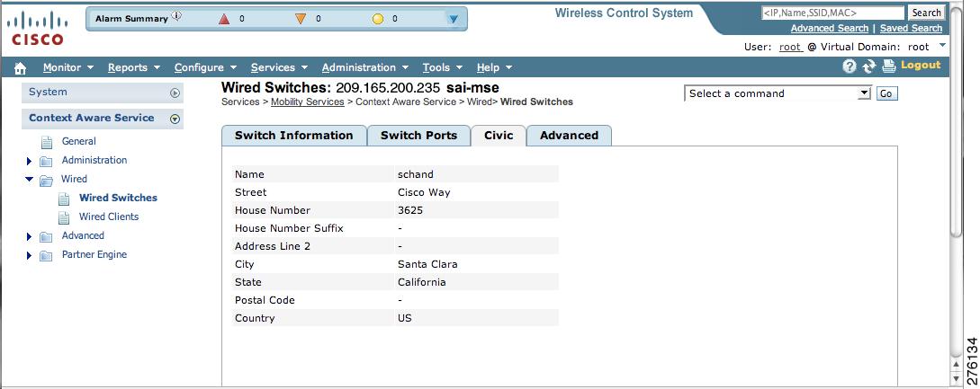
Task: Open the Virtual Domain dropdown arrow
Action: [x=942, y=45]
